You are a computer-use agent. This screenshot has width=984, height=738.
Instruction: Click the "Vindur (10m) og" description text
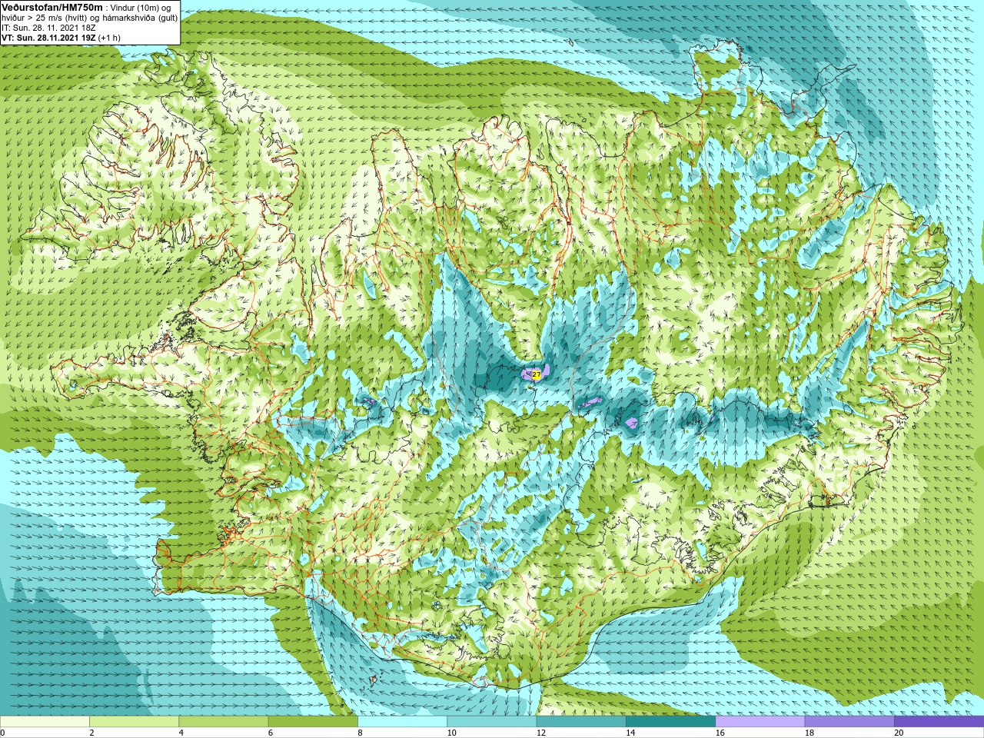(141, 8)
